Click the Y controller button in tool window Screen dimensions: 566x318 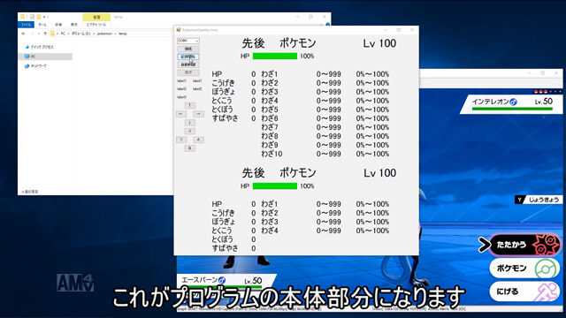(x=181, y=140)
